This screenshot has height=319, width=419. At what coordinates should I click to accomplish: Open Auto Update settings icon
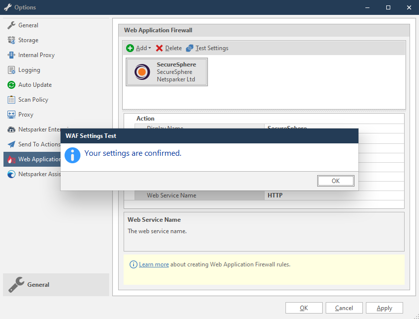tap(11, 85)
